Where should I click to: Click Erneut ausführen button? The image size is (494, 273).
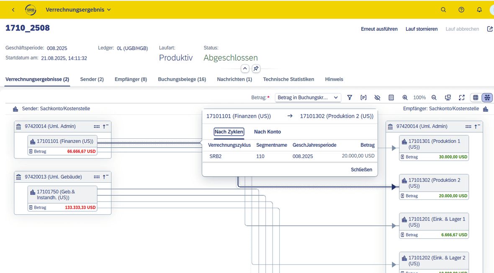coord(379,29)
